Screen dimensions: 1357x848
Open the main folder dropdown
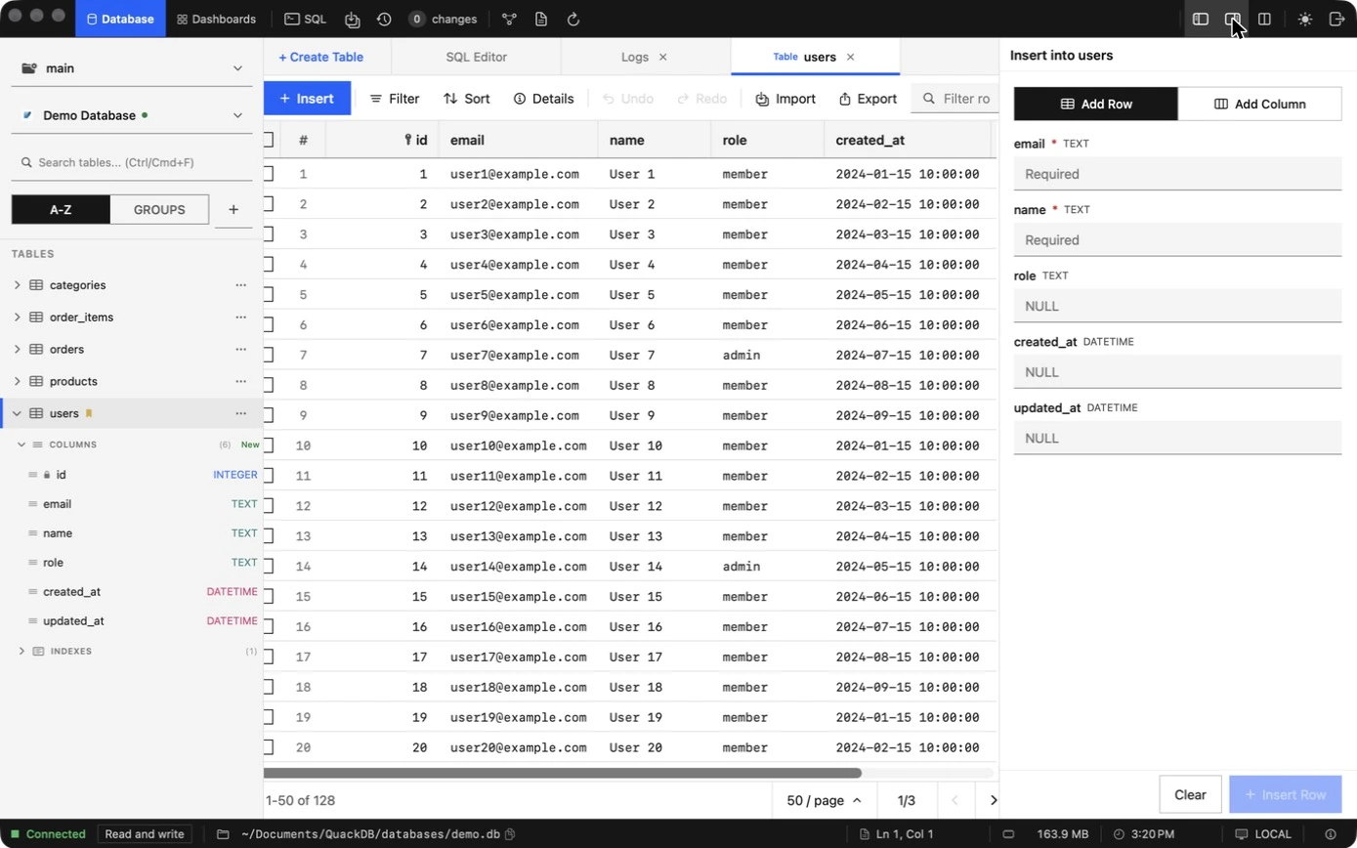pyautogui.click(x=132, y=68)
